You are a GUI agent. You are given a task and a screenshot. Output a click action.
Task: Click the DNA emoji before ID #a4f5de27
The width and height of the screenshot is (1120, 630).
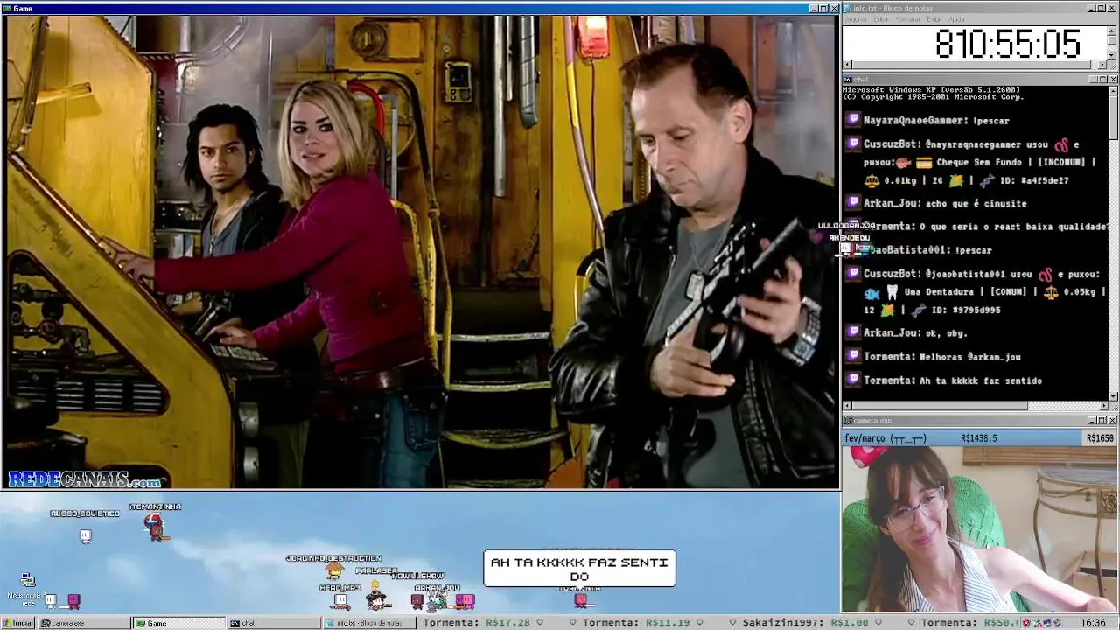tap(987, 180)
